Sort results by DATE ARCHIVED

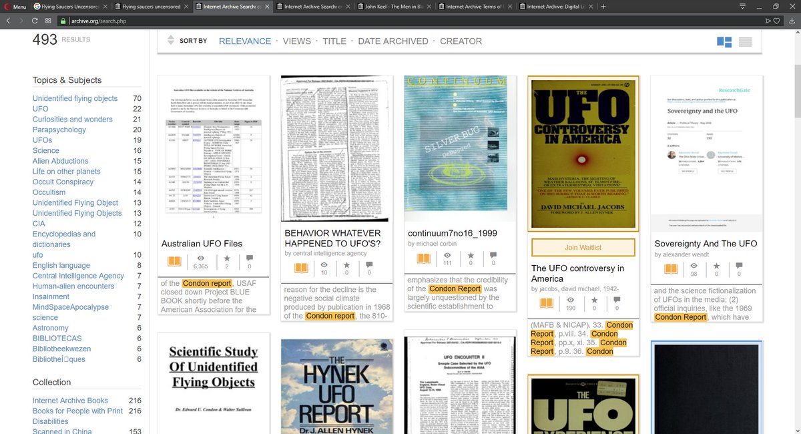tap(393, 41)
